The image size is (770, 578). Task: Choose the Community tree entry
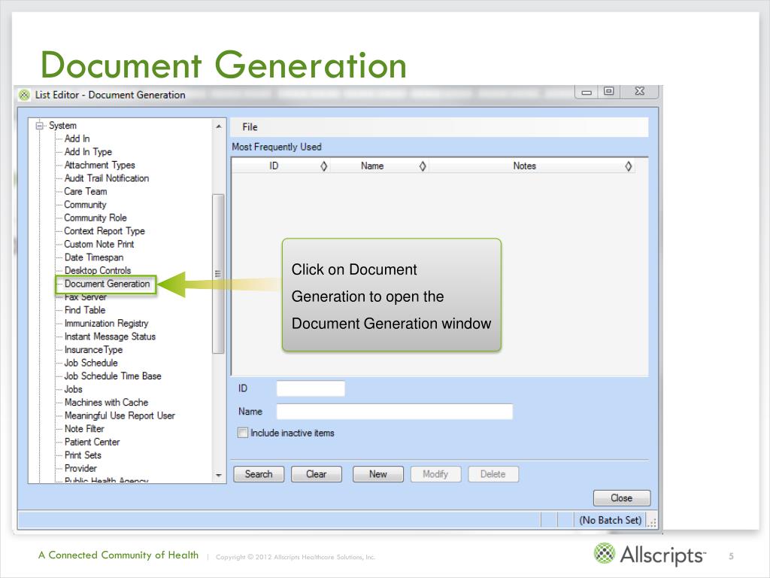(x=86, y=205)
